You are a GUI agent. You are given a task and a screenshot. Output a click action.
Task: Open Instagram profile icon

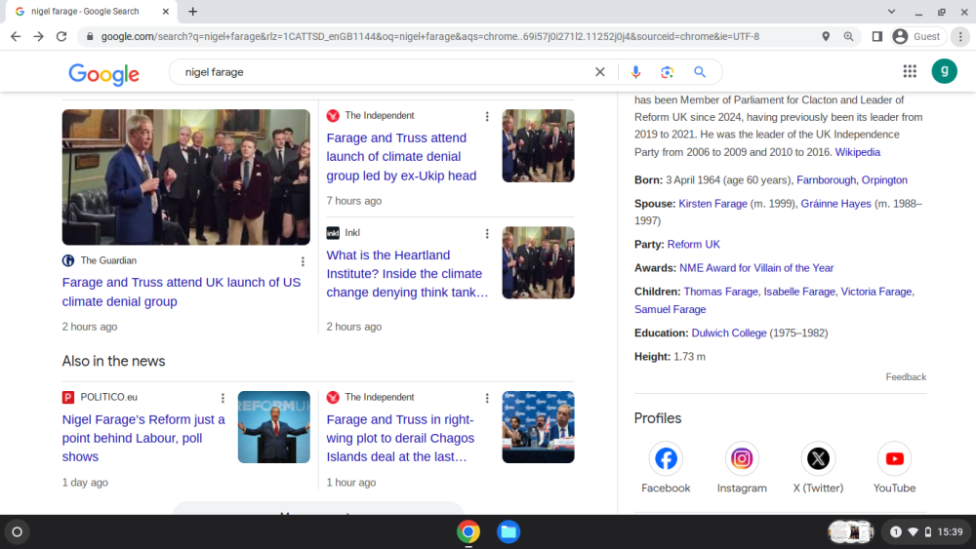coord(742,459)
